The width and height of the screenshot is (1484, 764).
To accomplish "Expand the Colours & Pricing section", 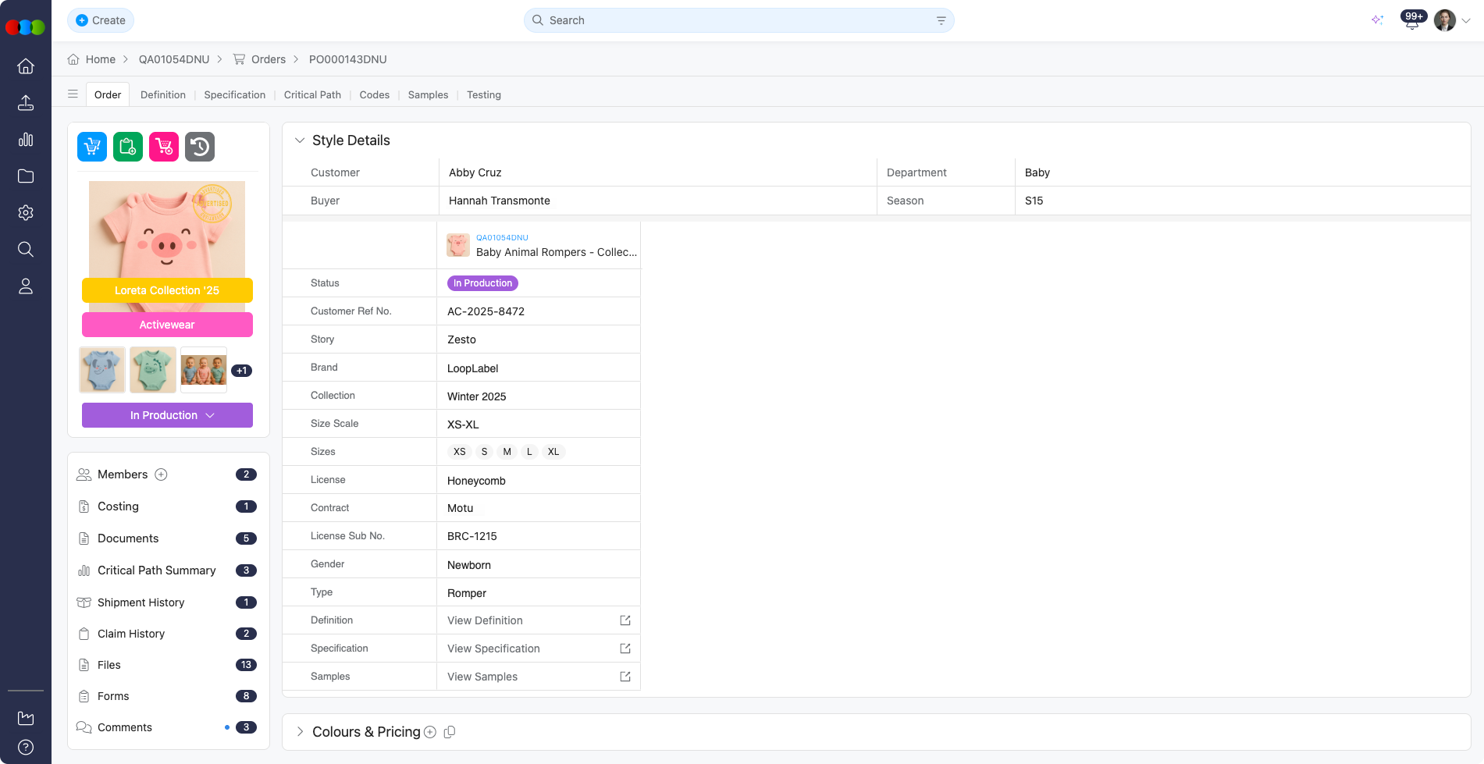I will (x=300, y=732).
